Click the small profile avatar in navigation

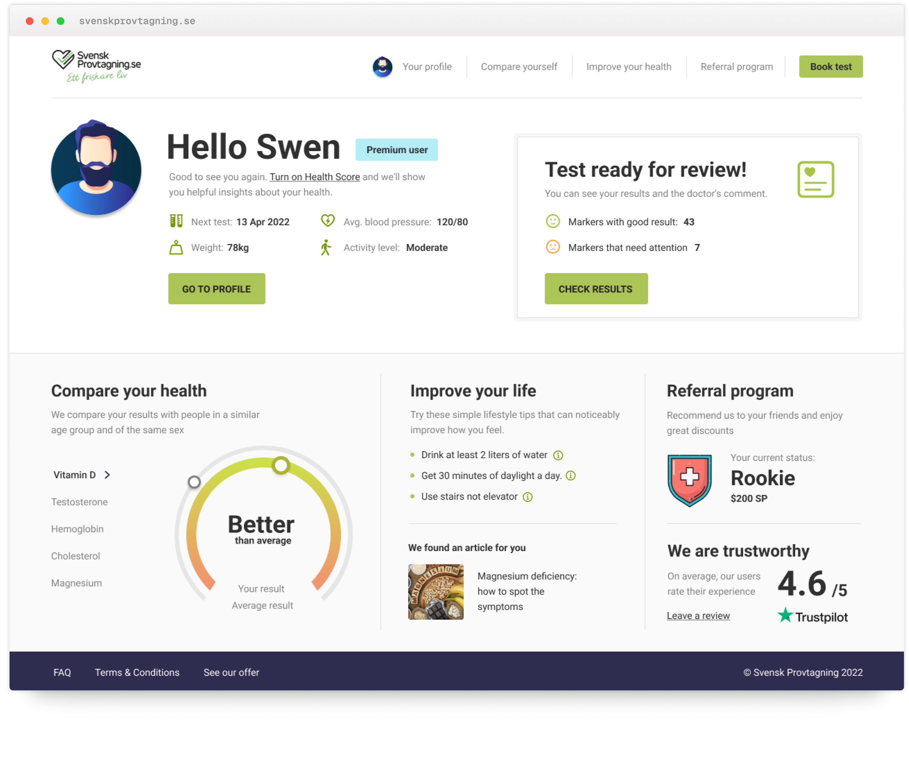[382, 67]
